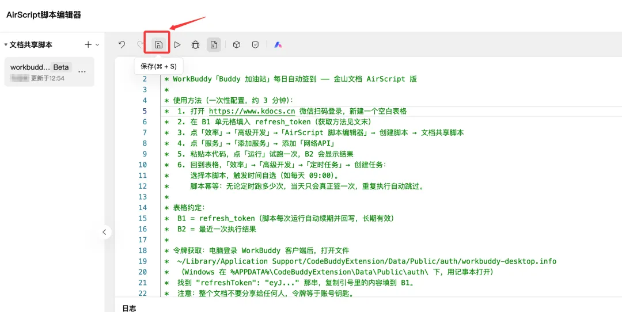Viewport: 622px width, 312px height.
Task: Open the dropdown chevron beside the plus icon
Action: tap(97, 45)
